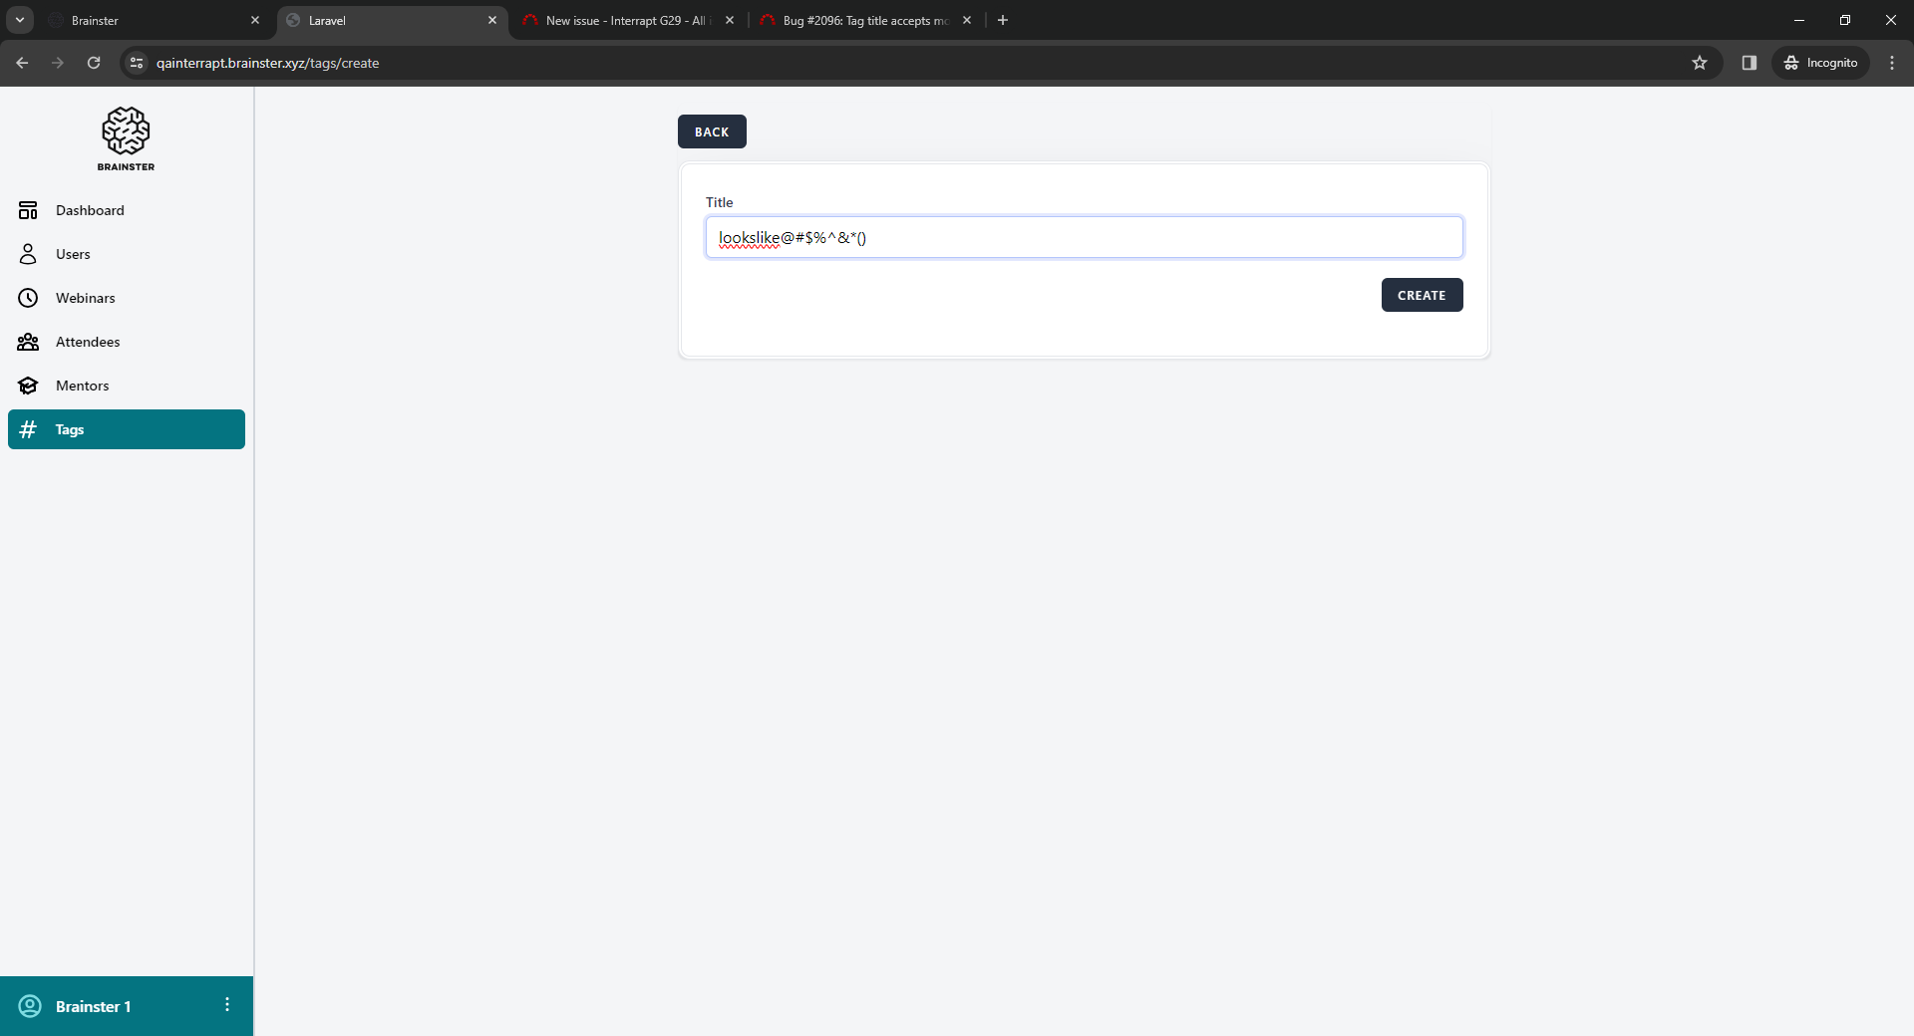Open Dashboard from the sidebar

tap(90, 210)
